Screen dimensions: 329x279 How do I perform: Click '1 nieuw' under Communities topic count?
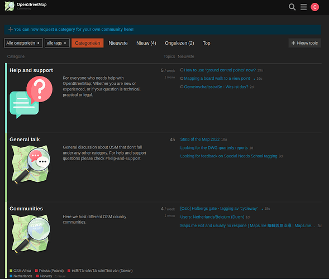pyautogui.click(x=170, y=215)
